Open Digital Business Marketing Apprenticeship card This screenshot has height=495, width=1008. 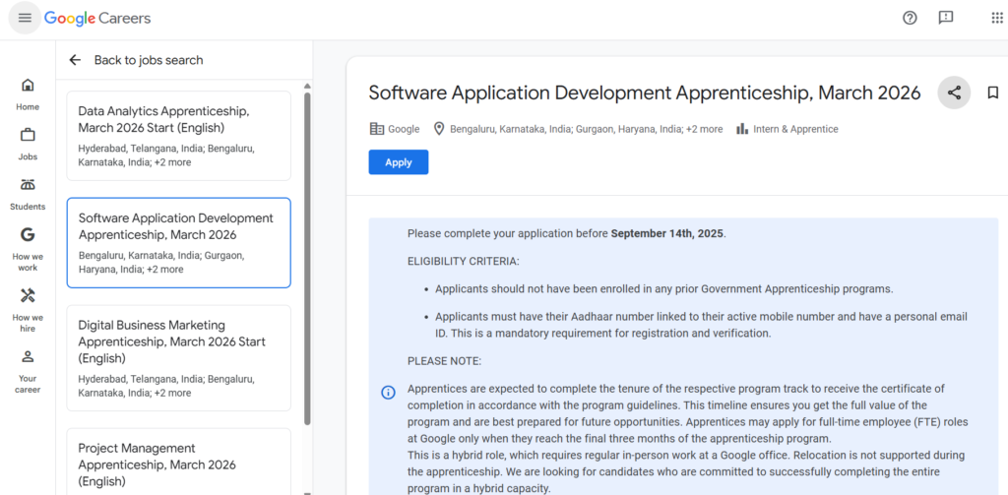[x=179, y=358]
